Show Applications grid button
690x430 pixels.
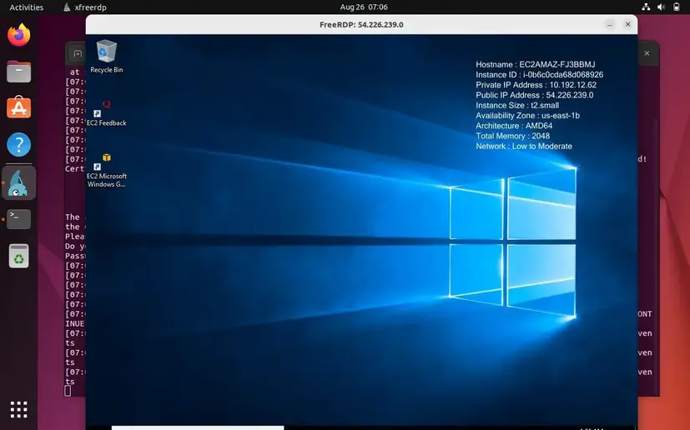pyautogui.click(x=18, y=409)
